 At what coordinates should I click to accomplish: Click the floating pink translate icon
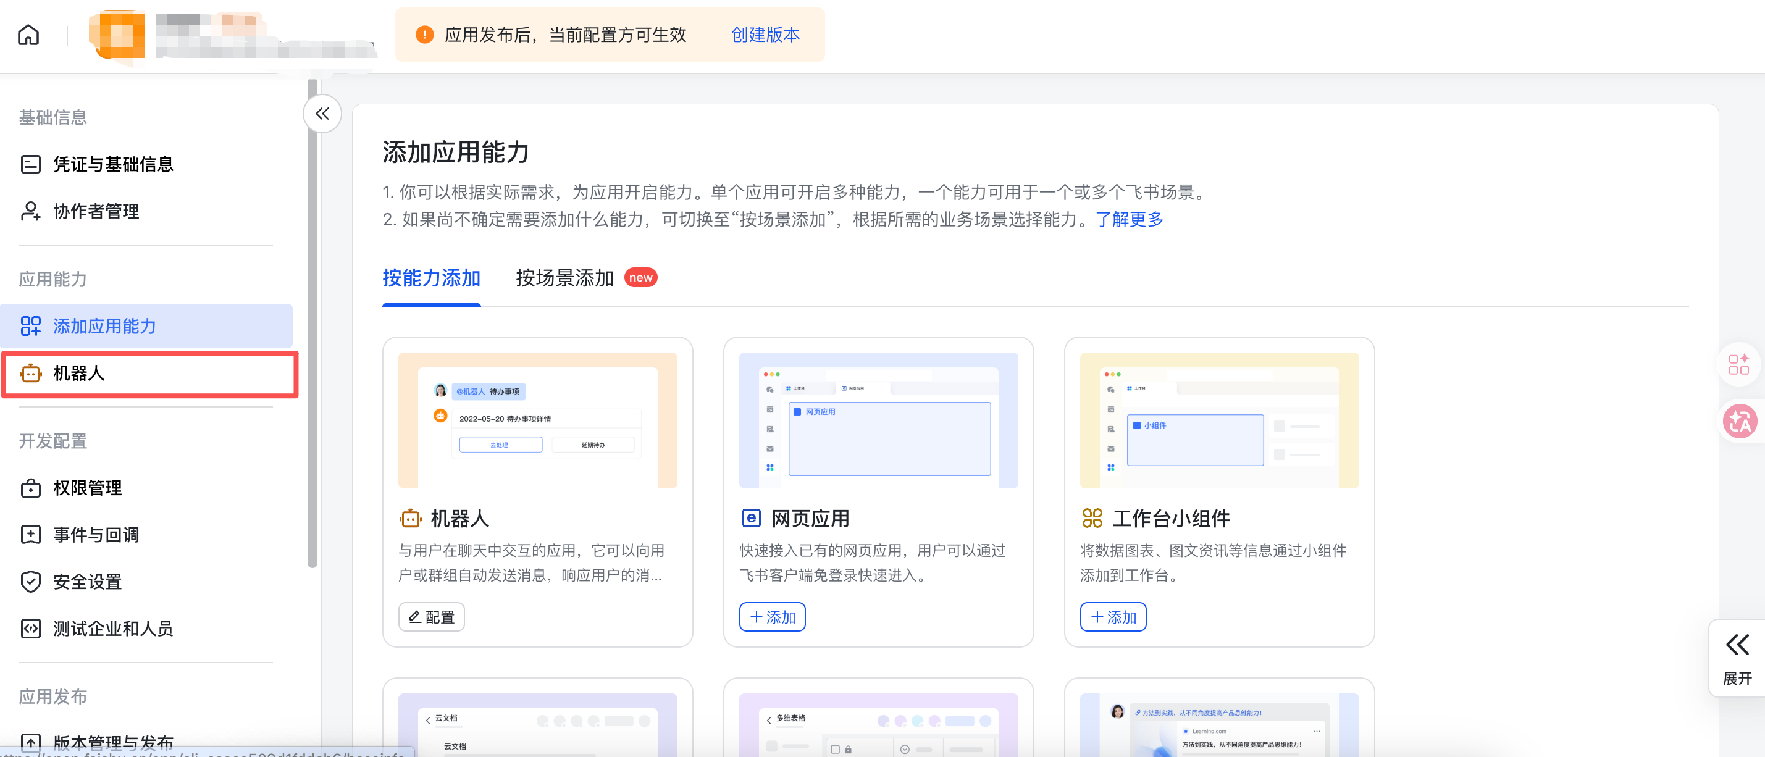pyautogui.click(x=1740, y=420)
